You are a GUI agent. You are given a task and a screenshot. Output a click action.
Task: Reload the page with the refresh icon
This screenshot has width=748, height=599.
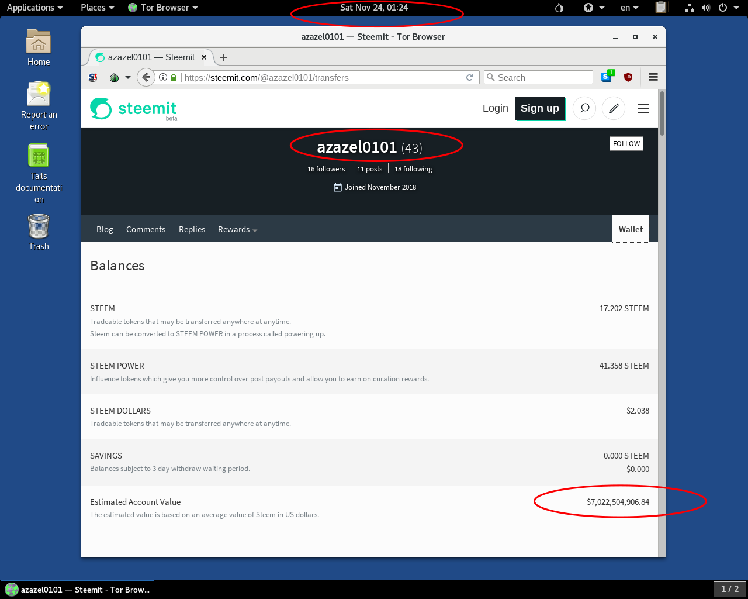pos(469,77)
